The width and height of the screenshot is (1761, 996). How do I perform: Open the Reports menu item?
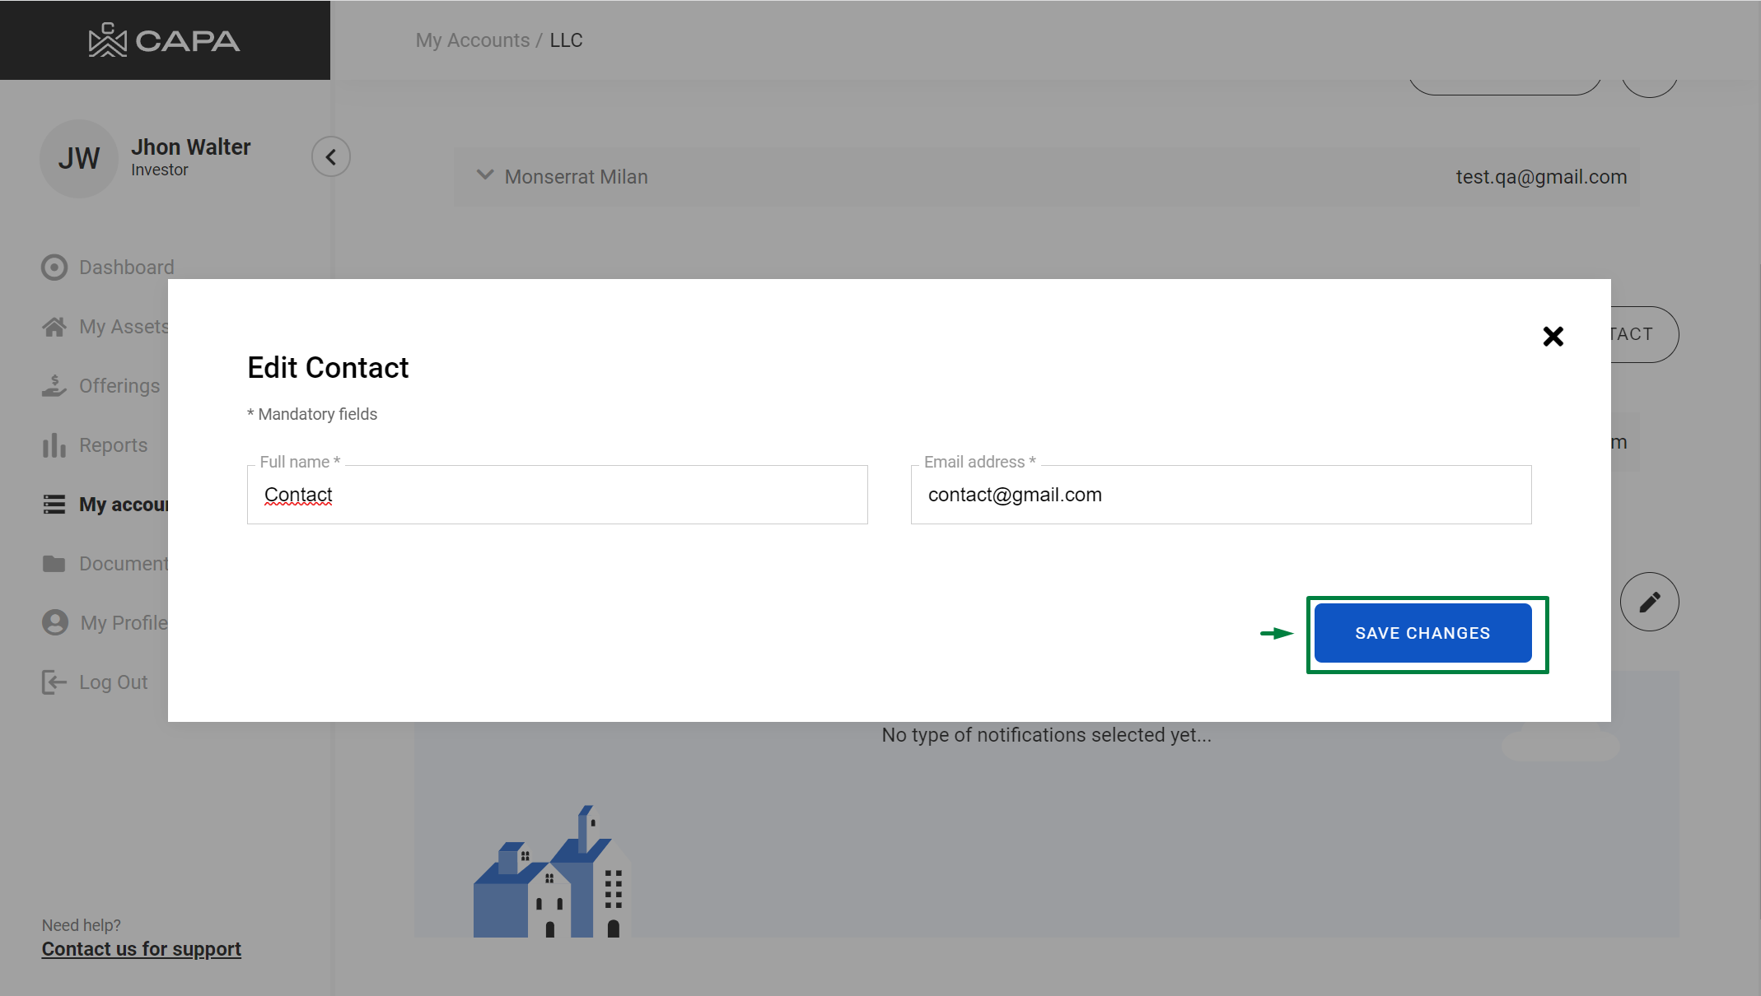[113, 445]
